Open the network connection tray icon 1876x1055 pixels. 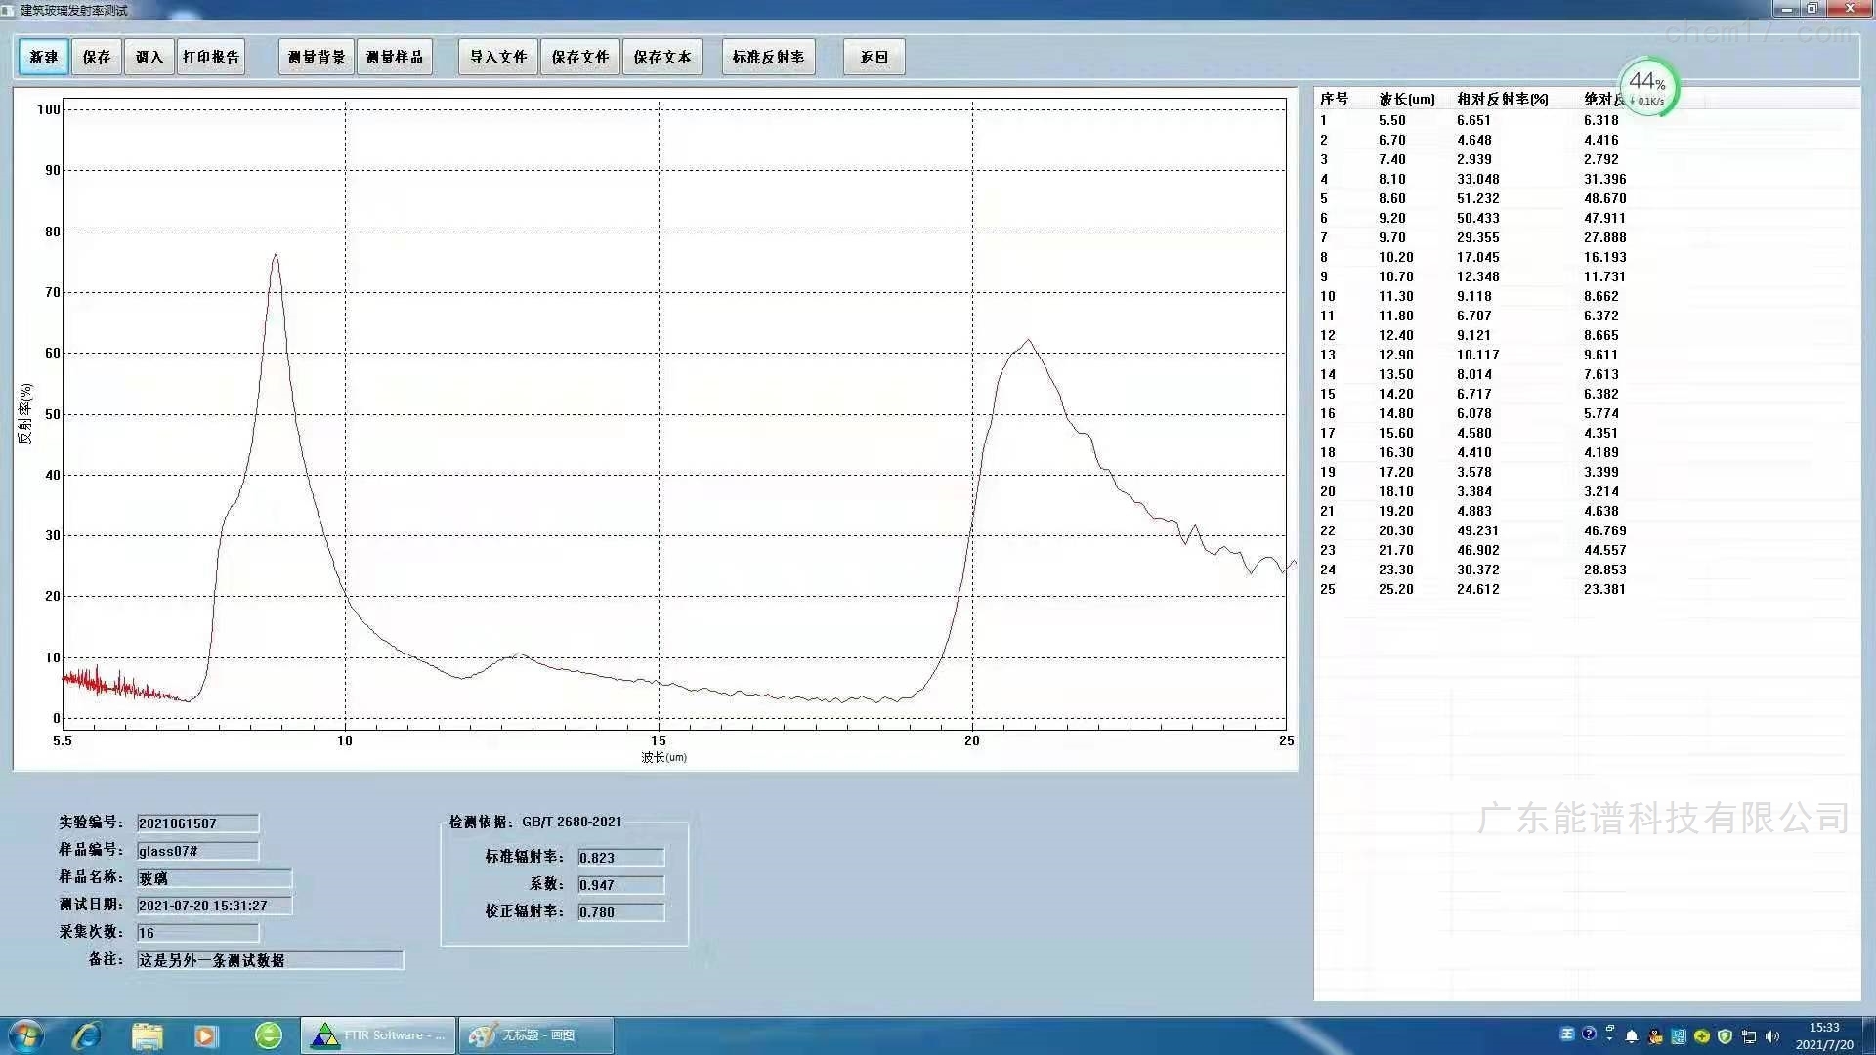(x=1749, y=1036)
